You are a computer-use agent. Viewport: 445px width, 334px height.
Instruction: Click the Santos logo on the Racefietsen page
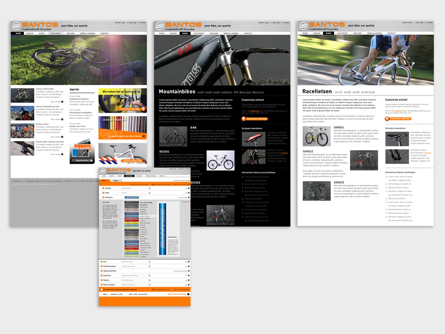[322, 26]
